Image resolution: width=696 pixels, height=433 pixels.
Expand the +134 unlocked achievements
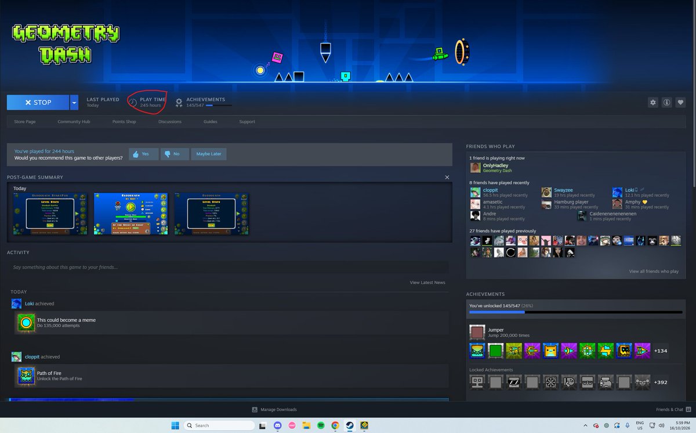(661, 351)
